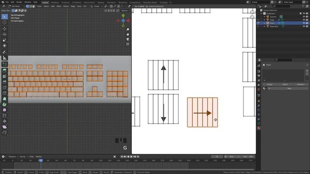
Task: Select the Shrink/Fatten tool
Action: [x=4, y=121]
